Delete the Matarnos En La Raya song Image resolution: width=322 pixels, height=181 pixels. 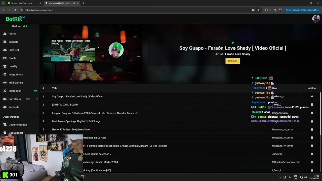tap(312, 138)
